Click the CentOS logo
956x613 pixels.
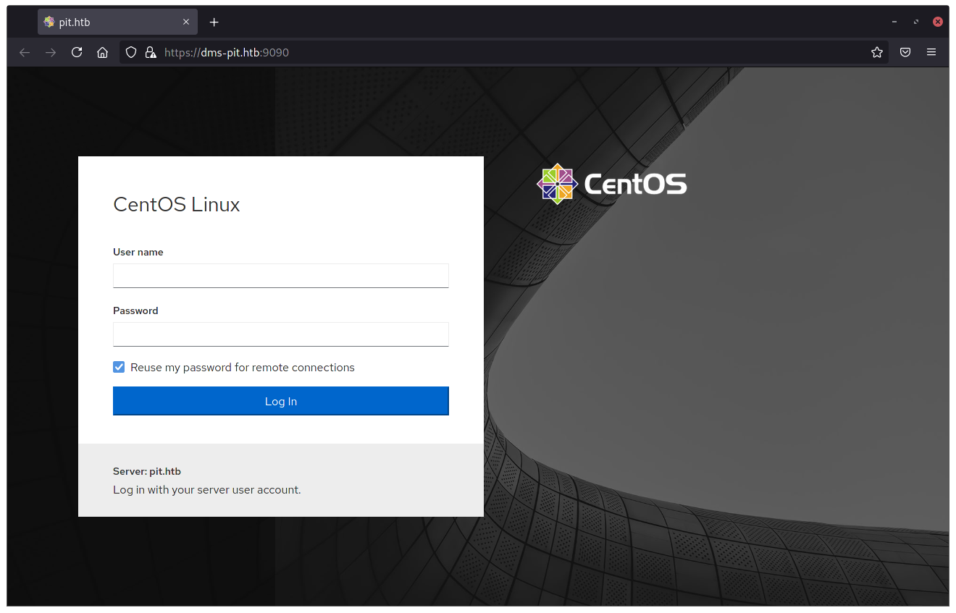[x=611, y=184]
